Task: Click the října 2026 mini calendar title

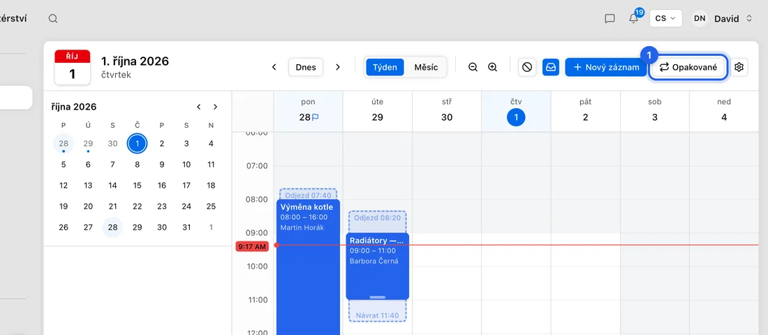Action: tap(74, 107)
